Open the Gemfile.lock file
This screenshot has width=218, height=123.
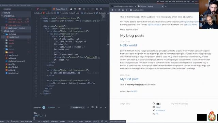(13, 67)
